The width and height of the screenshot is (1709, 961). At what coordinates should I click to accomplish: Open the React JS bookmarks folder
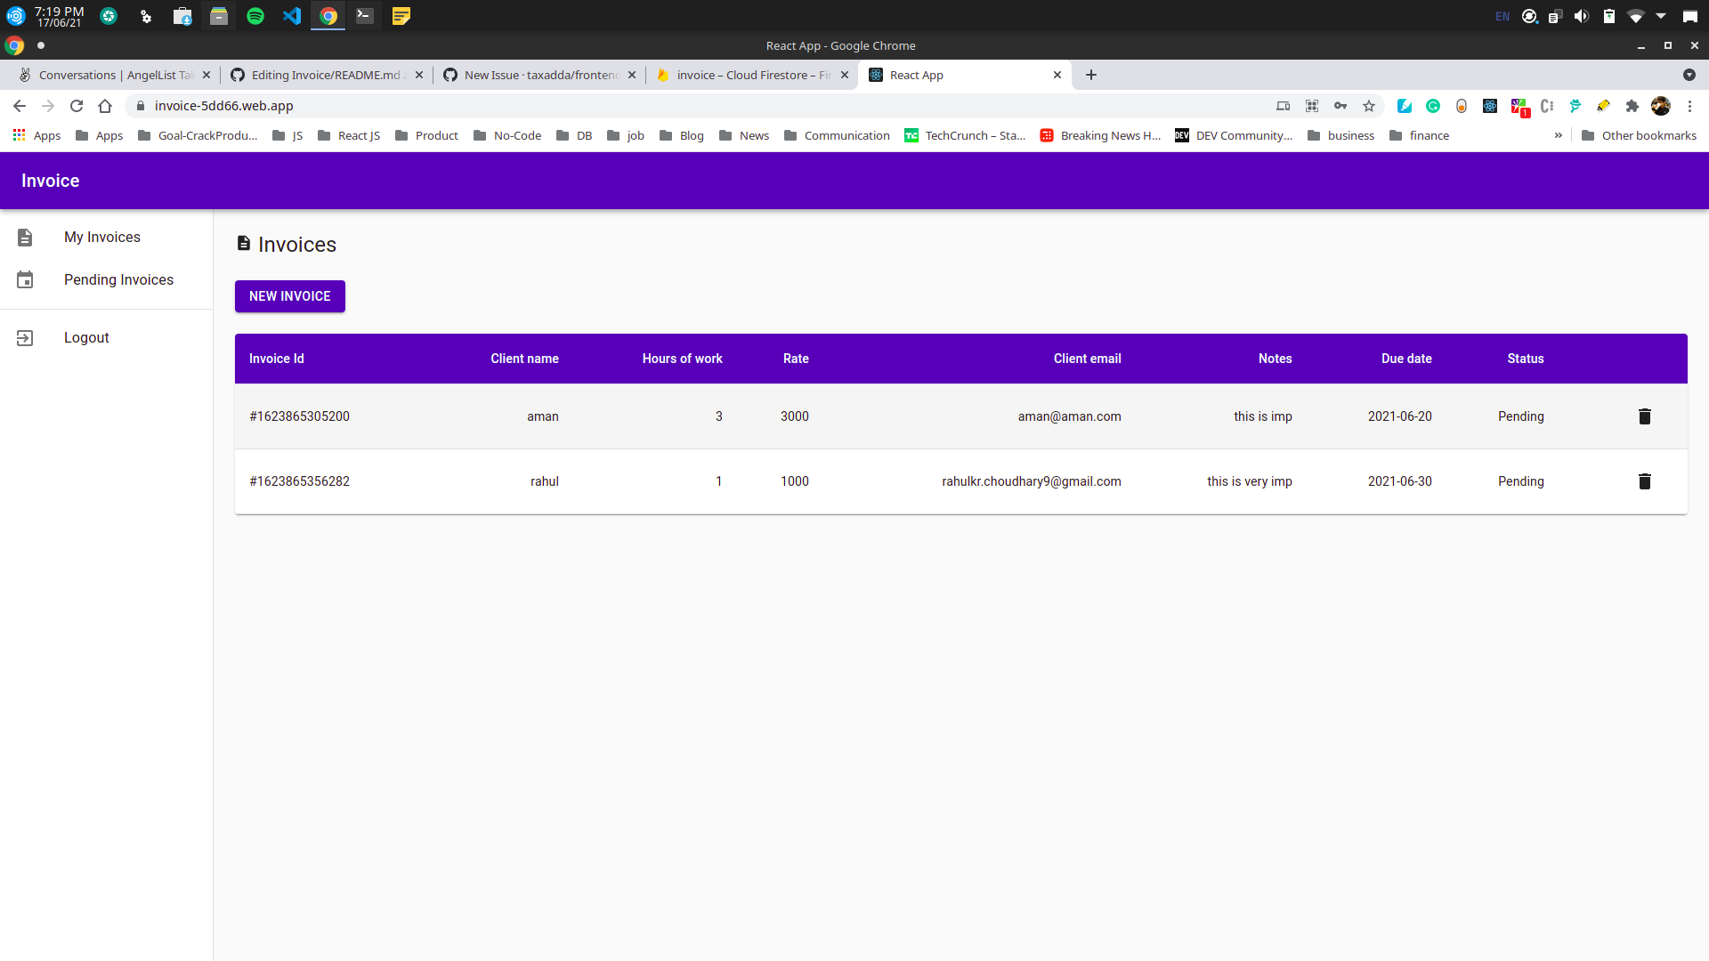tap(349, 135)
